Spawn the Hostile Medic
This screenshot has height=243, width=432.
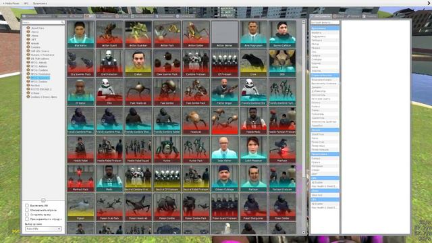pos(253,121)
